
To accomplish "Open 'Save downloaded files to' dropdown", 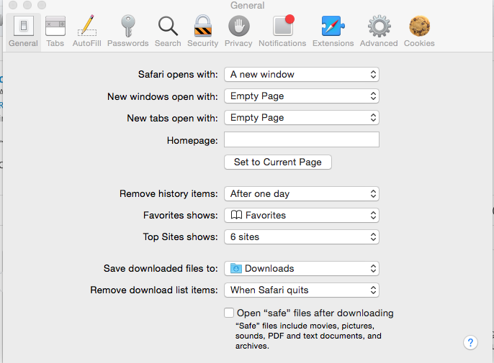I will pos(302,269).
